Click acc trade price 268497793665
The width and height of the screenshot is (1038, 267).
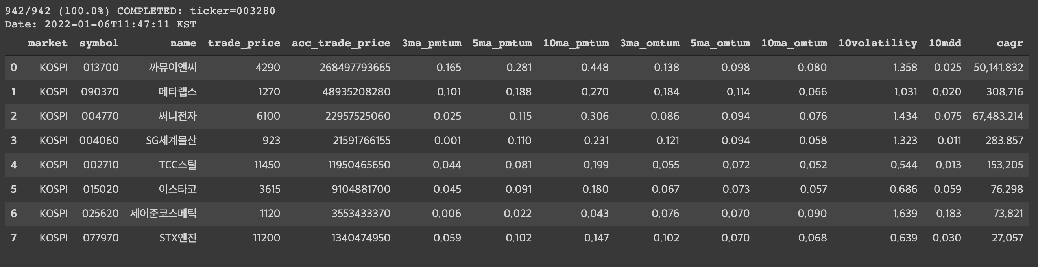pos(355,67)
